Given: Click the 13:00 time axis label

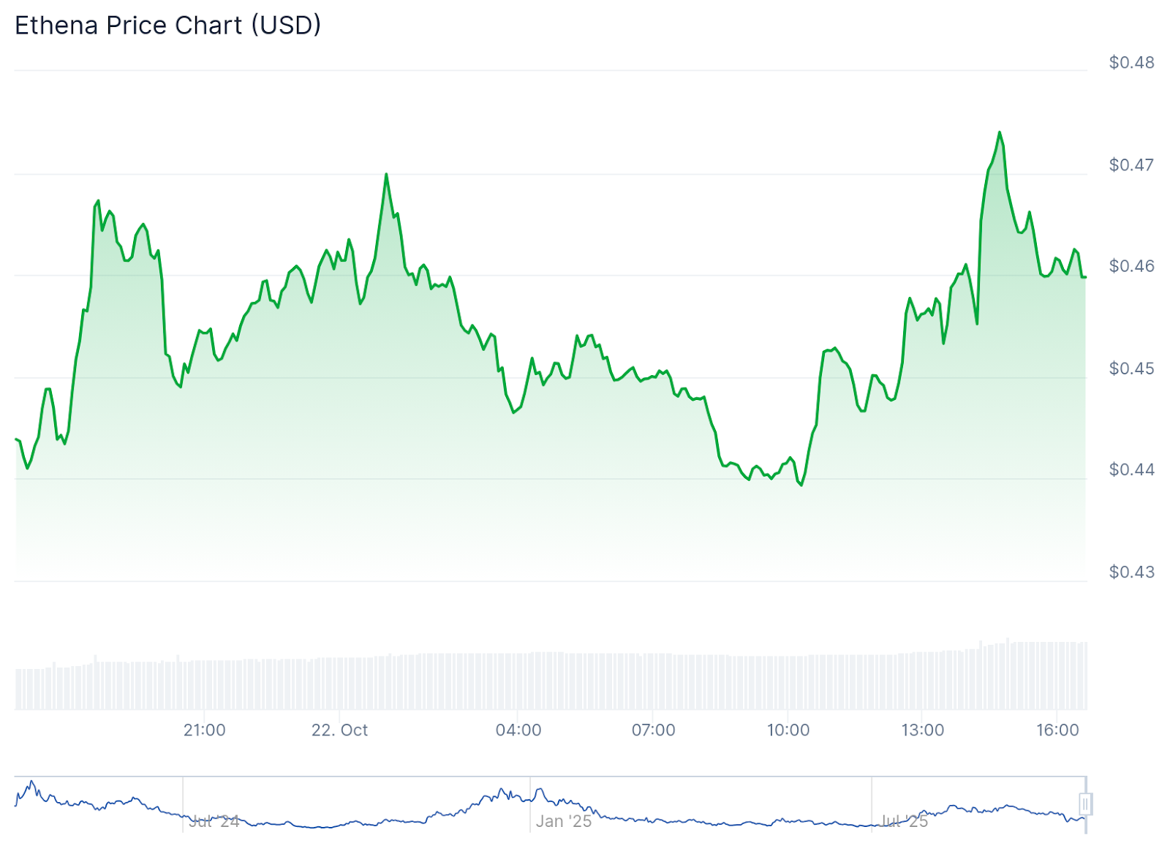Looking at the screenshot, I should [x=922, y=730].
